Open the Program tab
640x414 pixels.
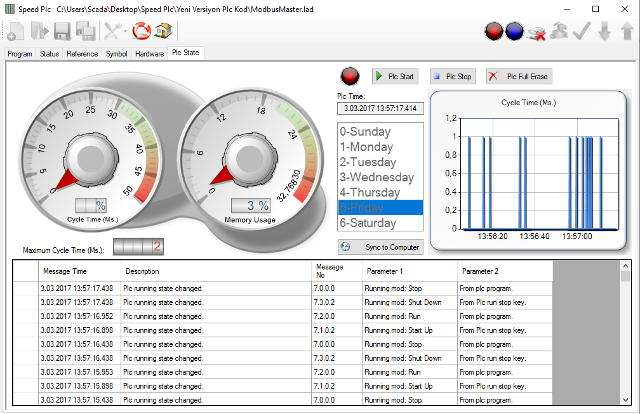pyautogui.click(x=20, y=54)
